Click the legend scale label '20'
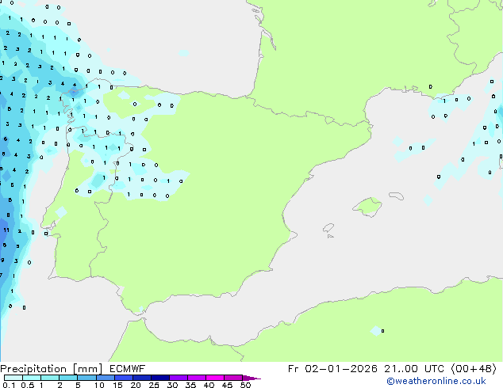 [136, 385]
